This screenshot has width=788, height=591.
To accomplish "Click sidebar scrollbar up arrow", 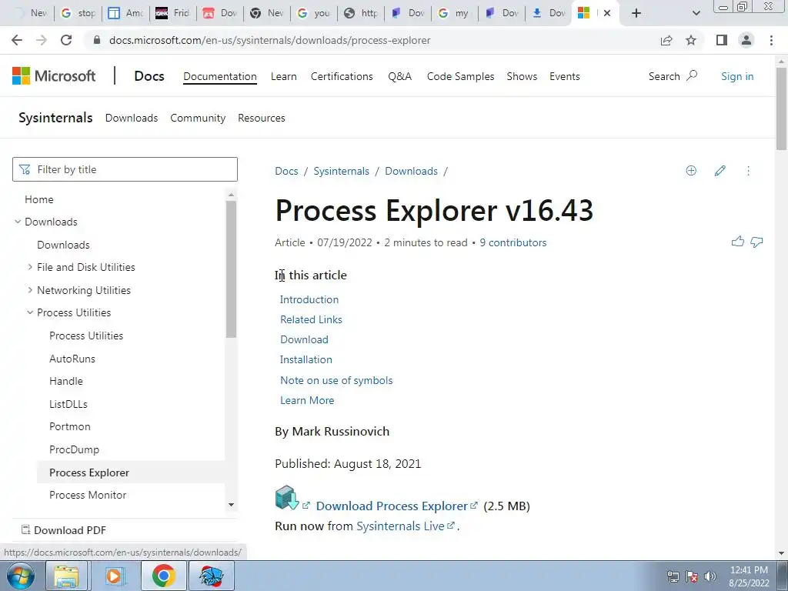I will [x=231, y=195].
